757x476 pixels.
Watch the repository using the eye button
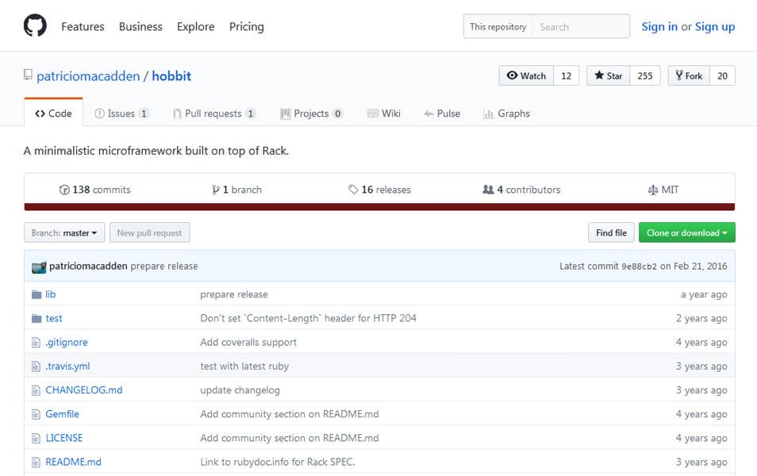click(x=526, y=76)
